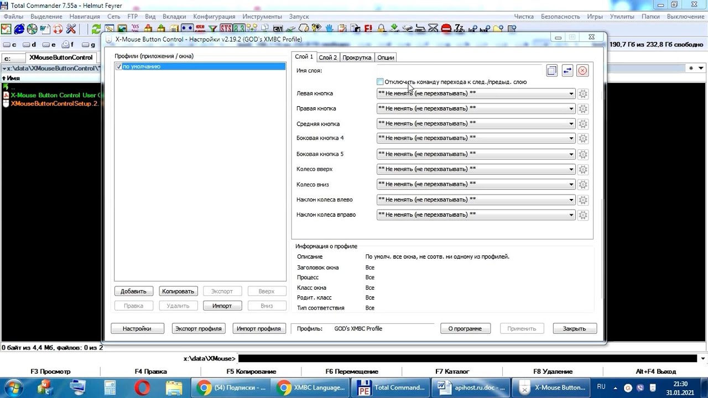This screenshot has width=708, height=398.
Task: Open gear settings for Наклон колеса влево
Action: click(x=582, y=200)
